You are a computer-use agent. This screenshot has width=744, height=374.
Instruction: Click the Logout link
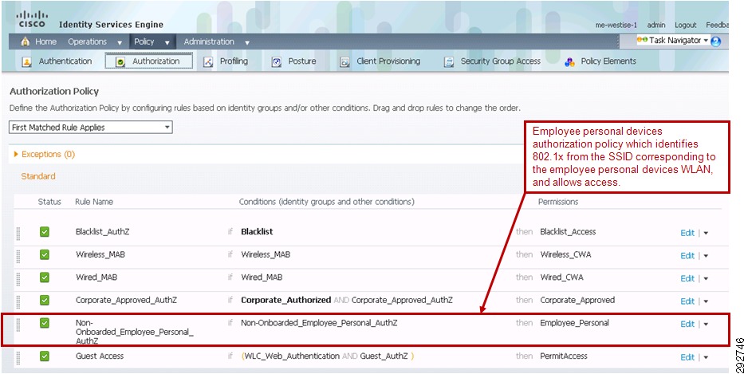(x=686, y=26)
